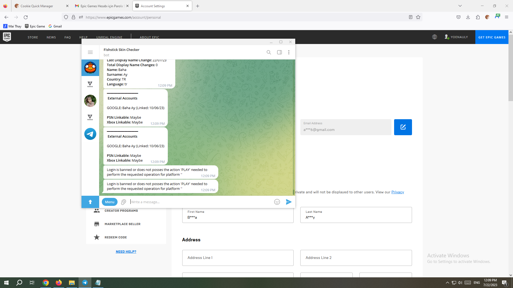Open Windows notification center

pos(505,283)
